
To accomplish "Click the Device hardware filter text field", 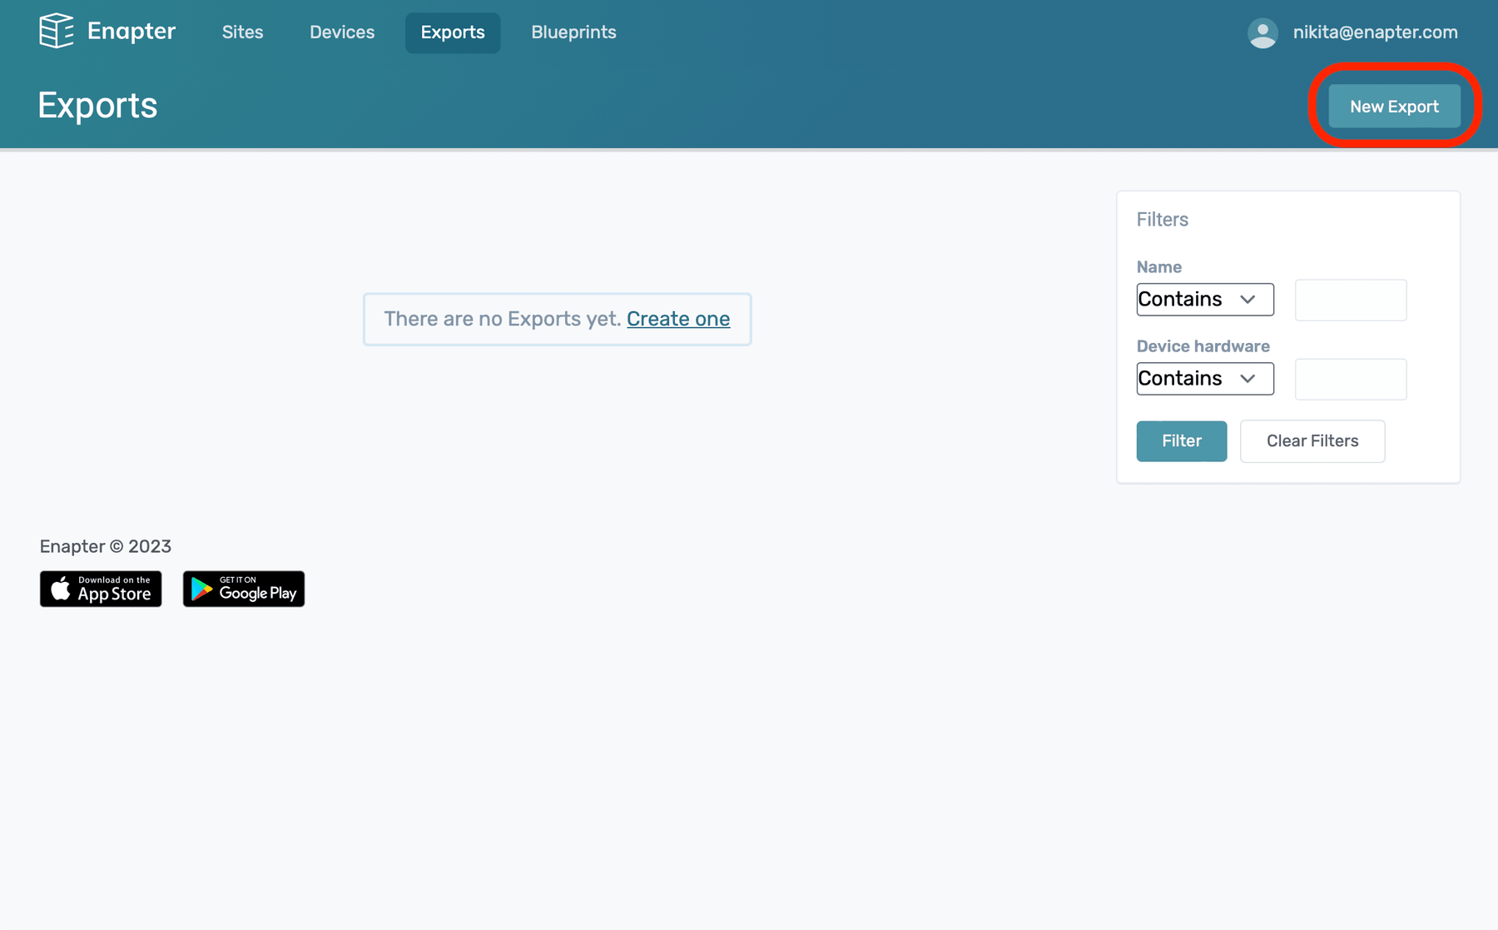I will tap(1350, 379).
